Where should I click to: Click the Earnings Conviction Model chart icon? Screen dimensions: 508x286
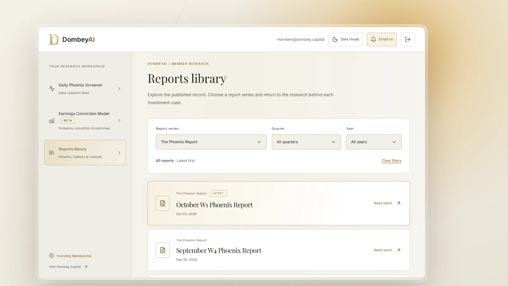click(52, 121)
